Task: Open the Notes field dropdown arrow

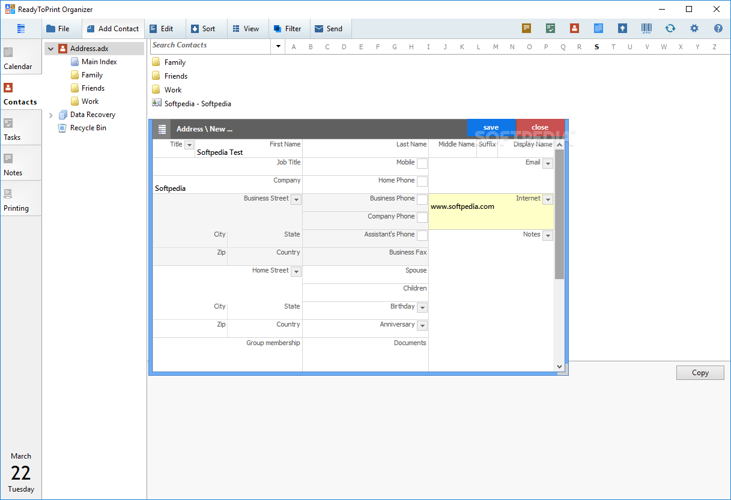Action: [x=547, y=235]
